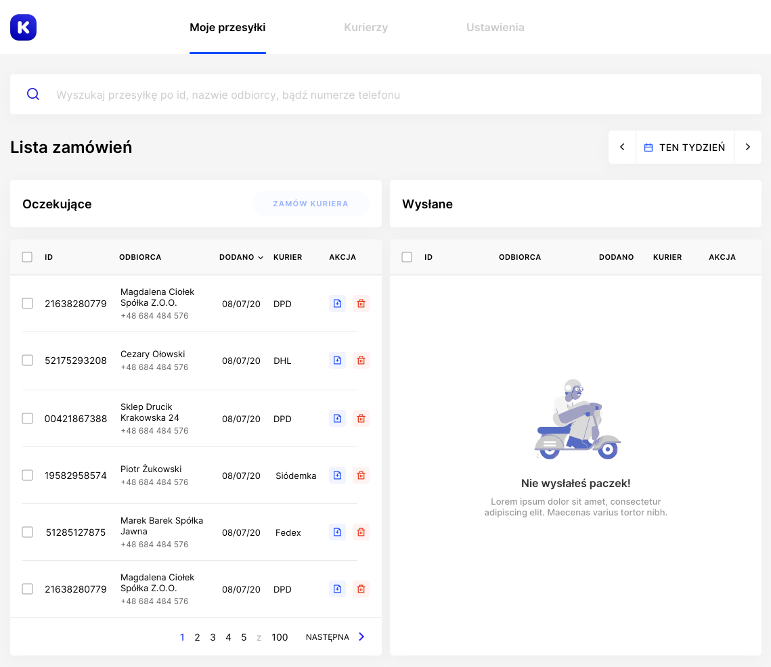The width and height of the screenshot is (771, 667).
Task: Open the document icon for Marek Barek's order
Action: tap(337, 532)
